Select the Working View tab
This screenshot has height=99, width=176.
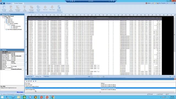coord(38,76)
